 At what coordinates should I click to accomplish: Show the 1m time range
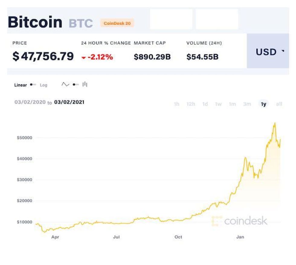(232, 104)
